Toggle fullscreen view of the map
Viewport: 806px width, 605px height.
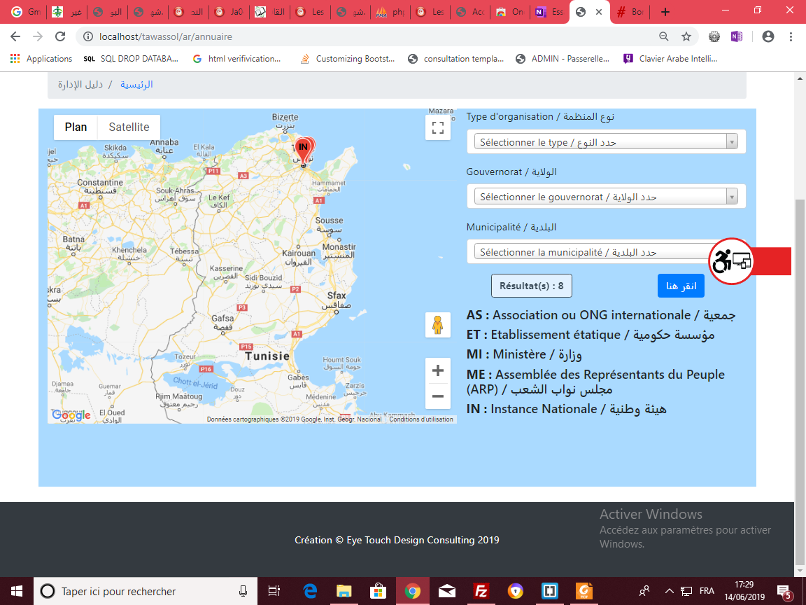(438, 127)
